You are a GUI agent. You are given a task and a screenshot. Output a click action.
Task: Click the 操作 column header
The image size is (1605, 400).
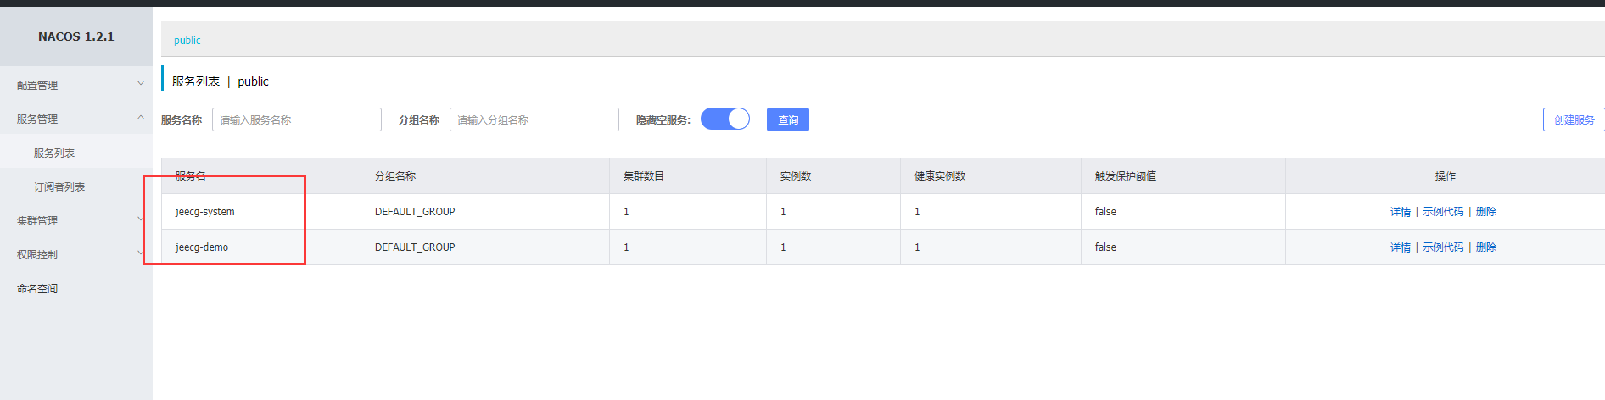(x=1446, y=175)
